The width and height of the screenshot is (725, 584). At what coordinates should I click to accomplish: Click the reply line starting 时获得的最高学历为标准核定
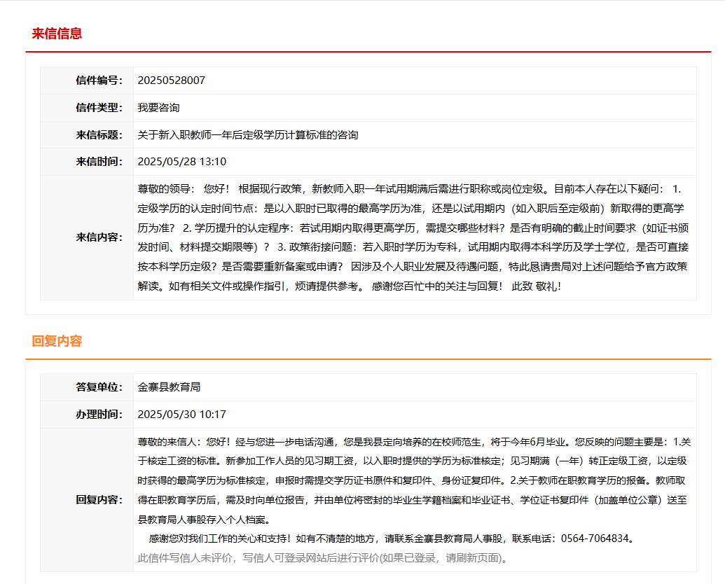point(411,480)
